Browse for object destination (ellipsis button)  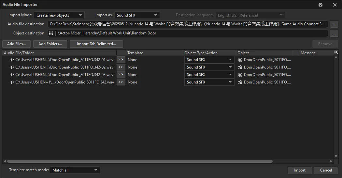tap(334, 33)
